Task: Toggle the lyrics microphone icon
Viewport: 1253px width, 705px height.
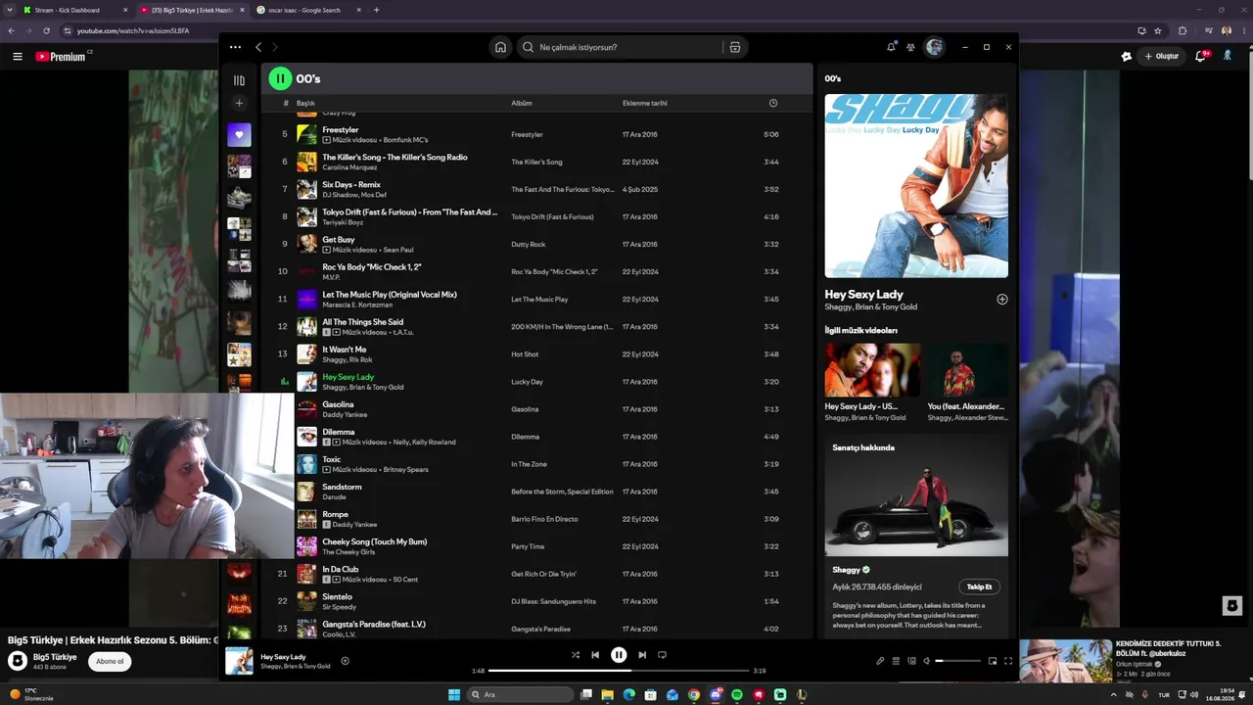Action: pos(880,661)
